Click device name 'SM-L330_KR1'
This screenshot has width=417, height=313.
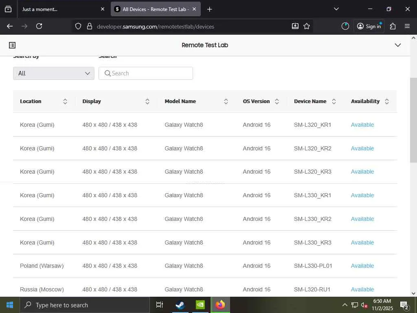[x=312, y=195]
